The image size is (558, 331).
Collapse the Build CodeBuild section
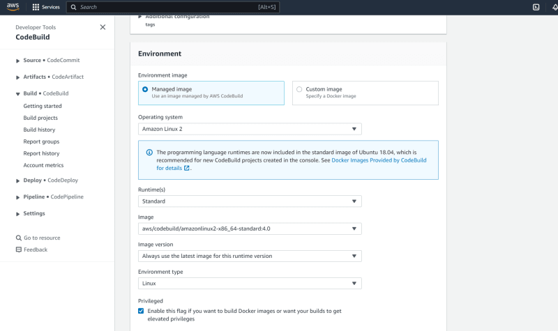[18, 94]
